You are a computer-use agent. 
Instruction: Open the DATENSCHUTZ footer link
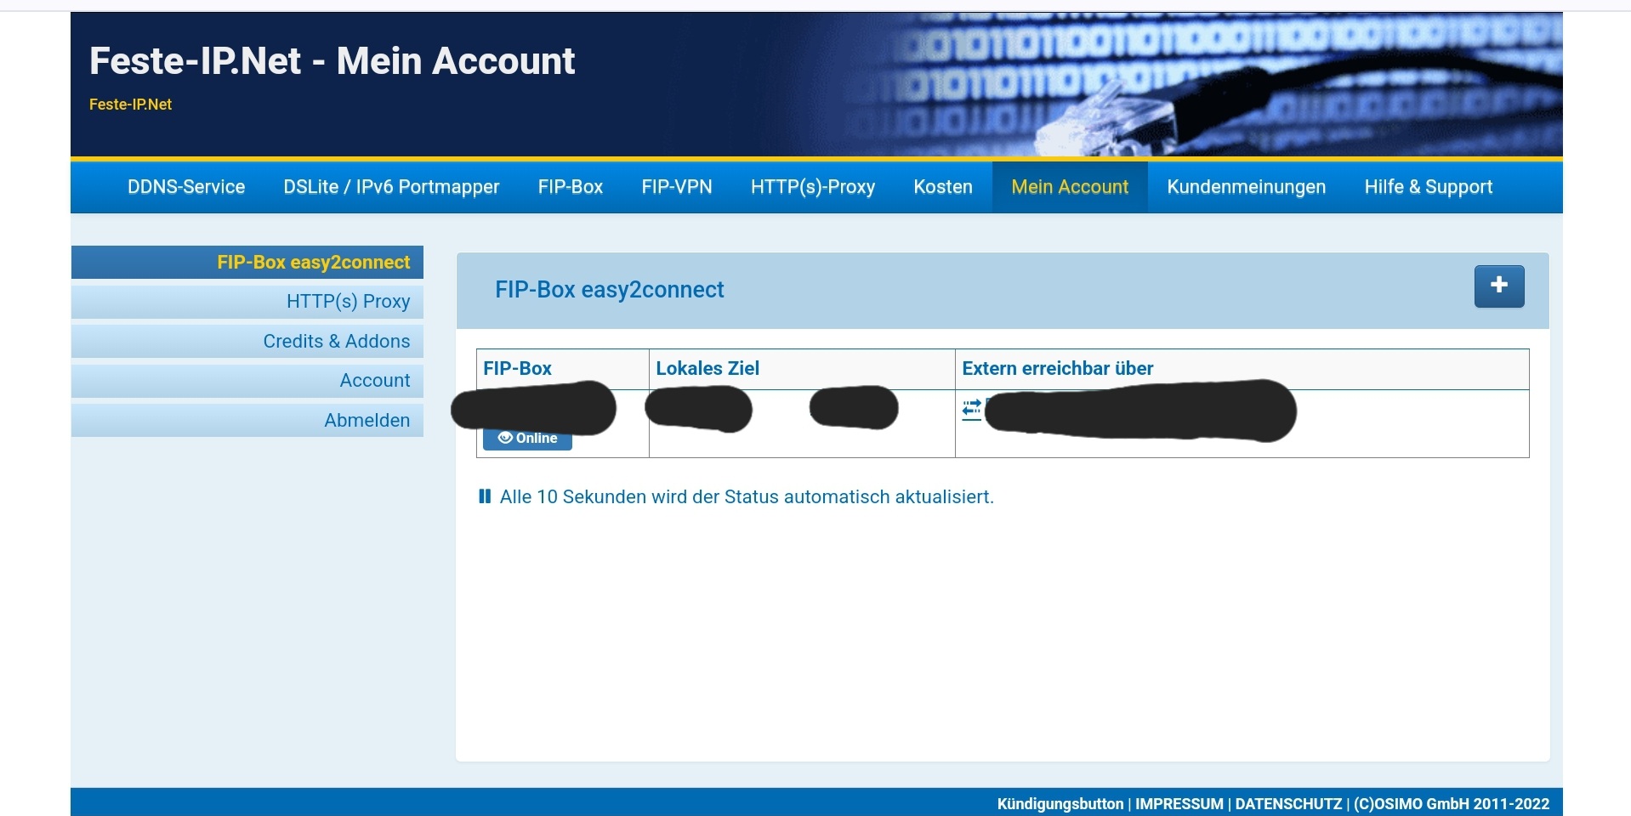pyautogui.click(x=1288, y=804)
